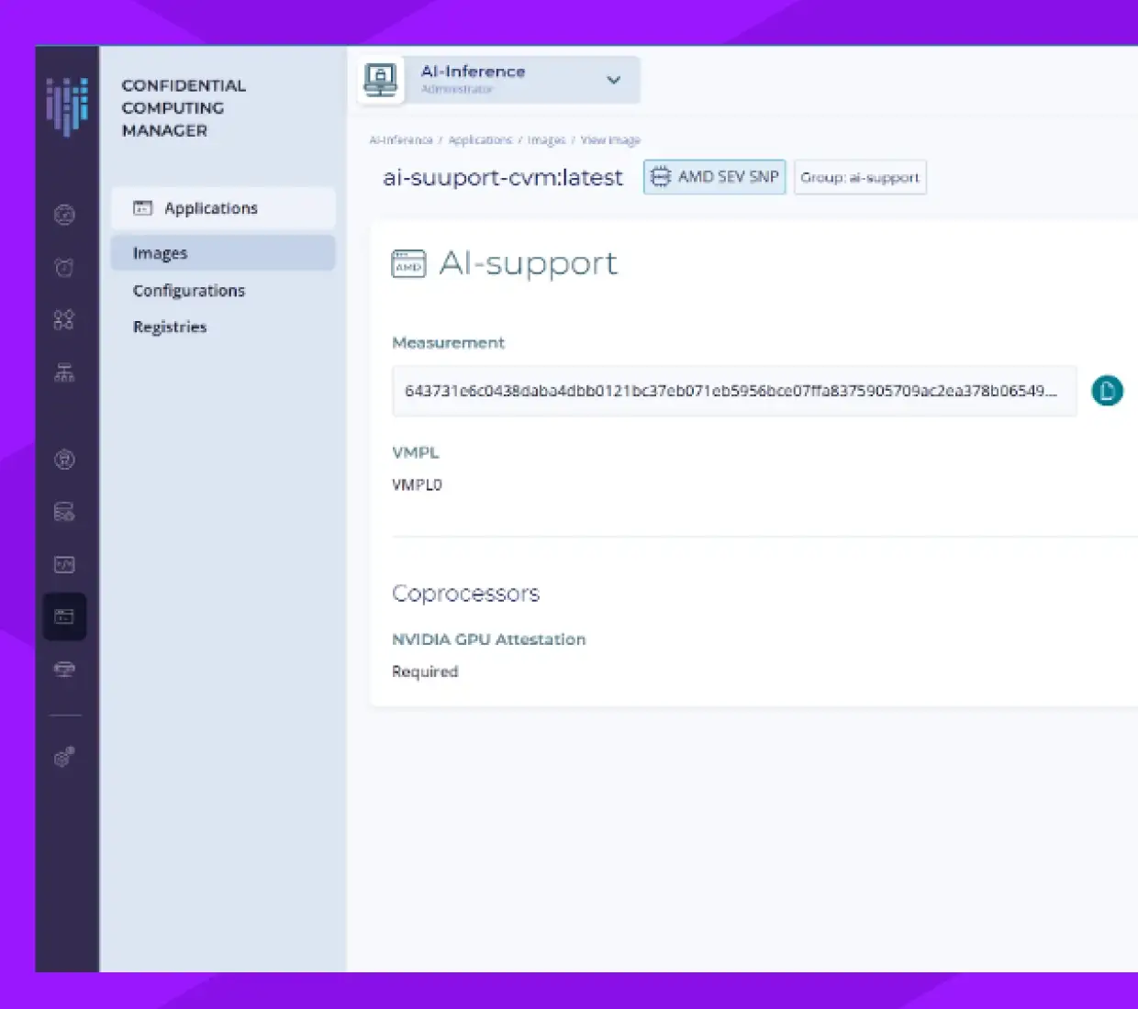Image resolution: width=1138 pixels, height=1009 pixels.
Task: Select the code monitor sidebar icon
Action: 64,564
